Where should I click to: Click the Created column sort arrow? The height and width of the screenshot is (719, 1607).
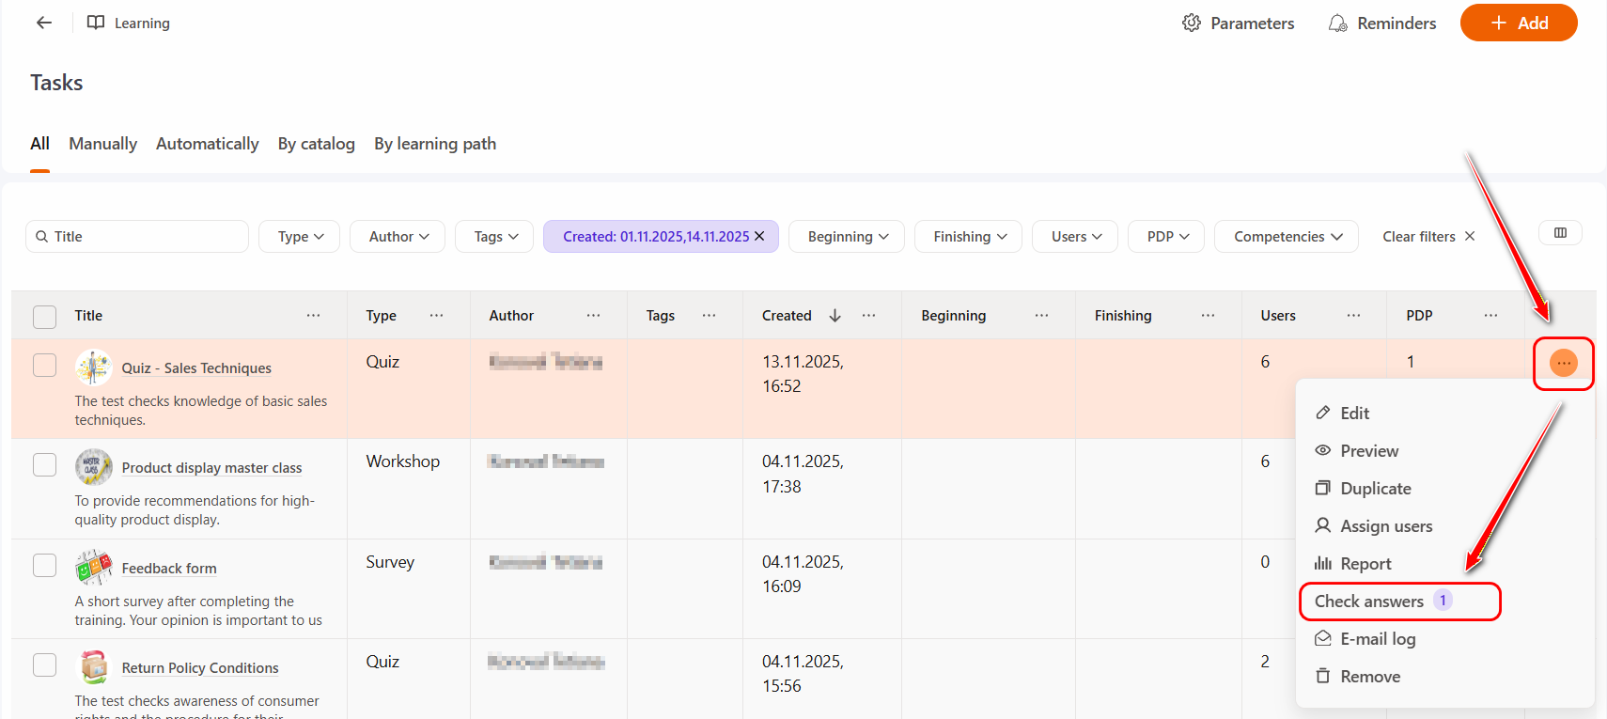[x=835, y=316]
